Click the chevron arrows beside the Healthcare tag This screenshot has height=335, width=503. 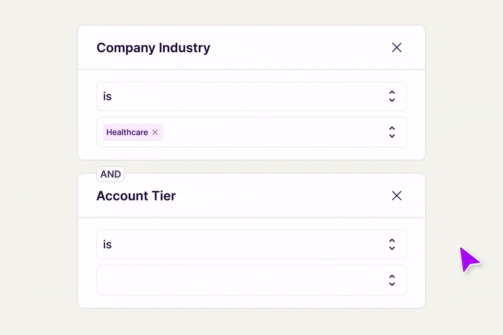click(x=392, y=132)
